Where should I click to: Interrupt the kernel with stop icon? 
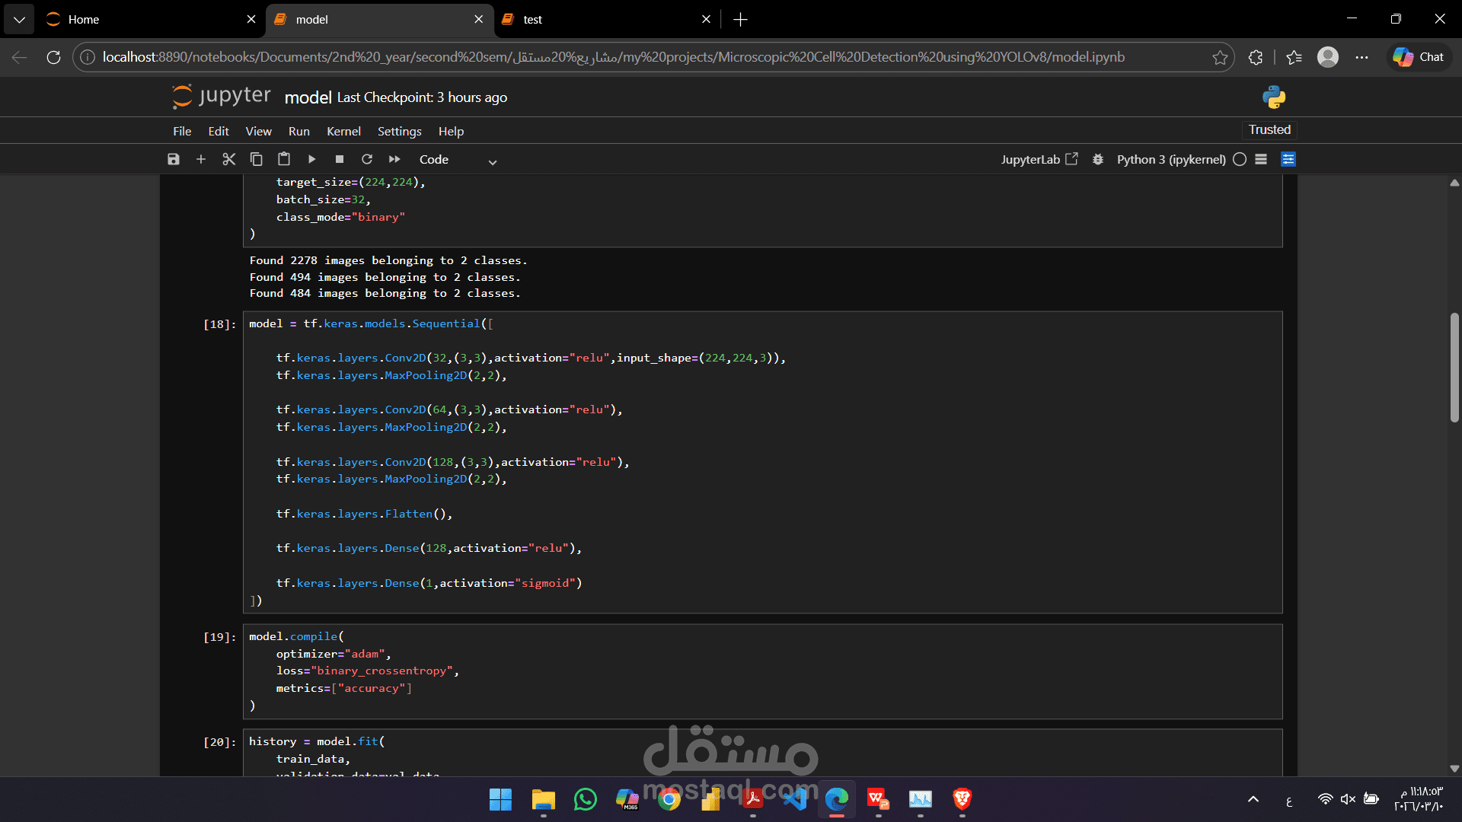340,159
